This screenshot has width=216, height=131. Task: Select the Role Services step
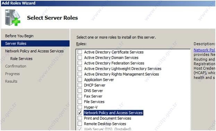21,59
